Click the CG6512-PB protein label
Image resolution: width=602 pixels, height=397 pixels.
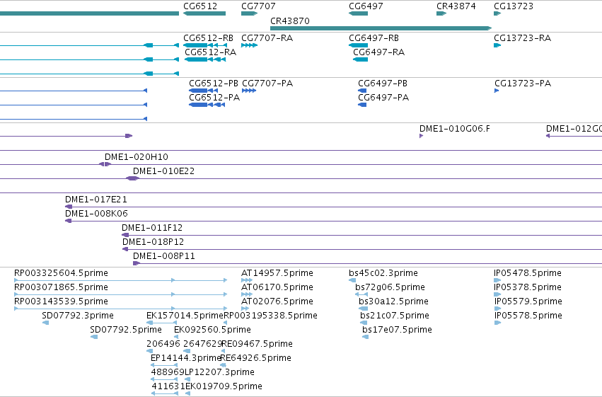tap(214, 84)
